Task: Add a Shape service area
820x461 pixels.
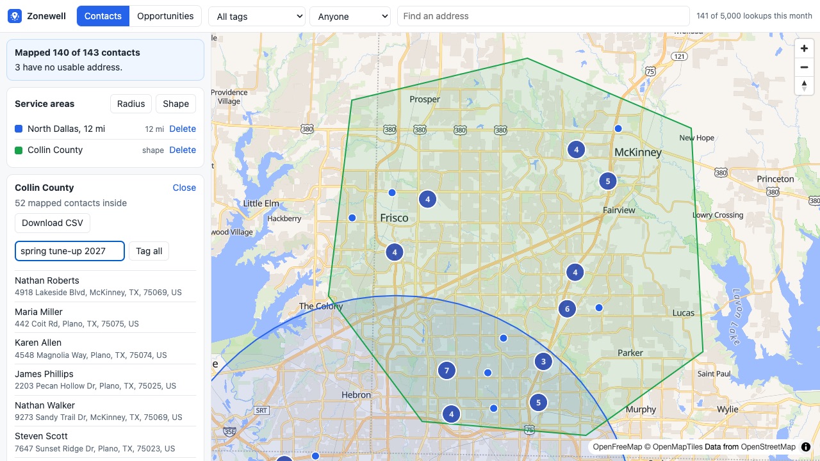Action: pos(176,104)
